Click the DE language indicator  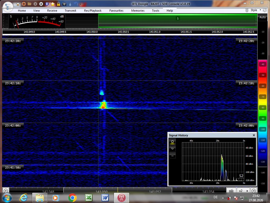(x=215, y=197)
